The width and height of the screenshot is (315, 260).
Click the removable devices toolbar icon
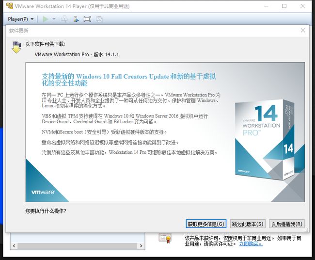point(76,19)
